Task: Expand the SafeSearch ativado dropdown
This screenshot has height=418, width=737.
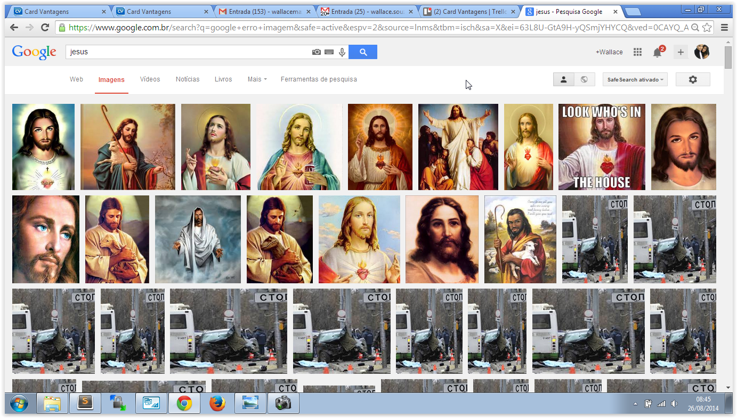Action: (635, 79)
